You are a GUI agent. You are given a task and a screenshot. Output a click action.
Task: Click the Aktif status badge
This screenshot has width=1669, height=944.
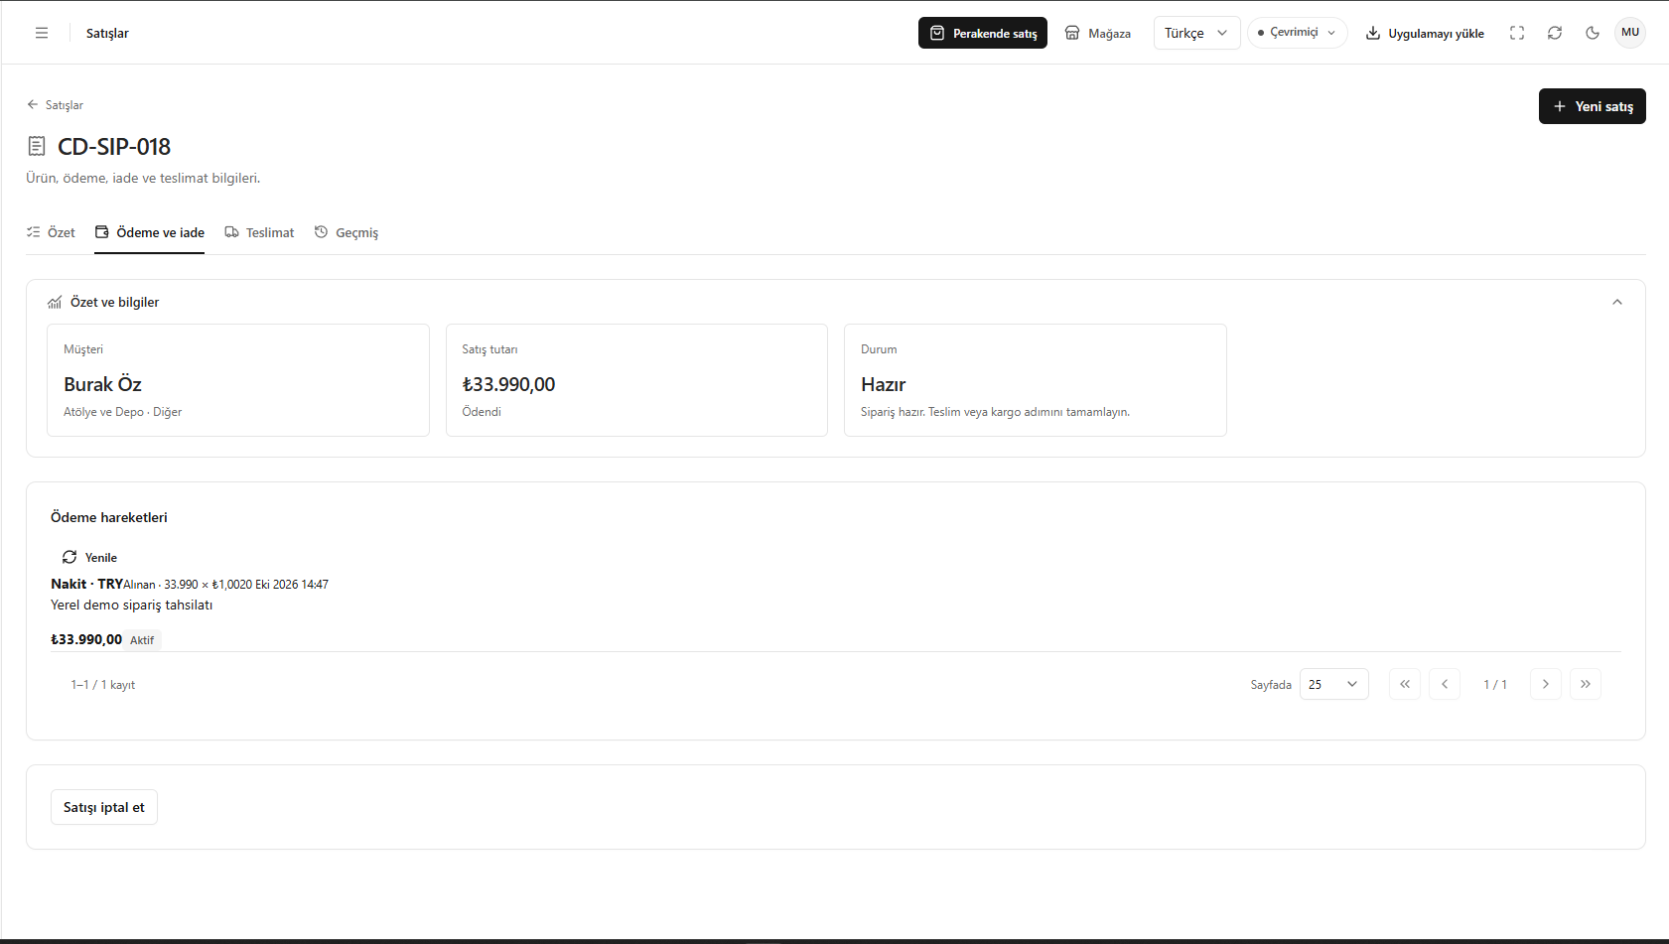(142, 640)
